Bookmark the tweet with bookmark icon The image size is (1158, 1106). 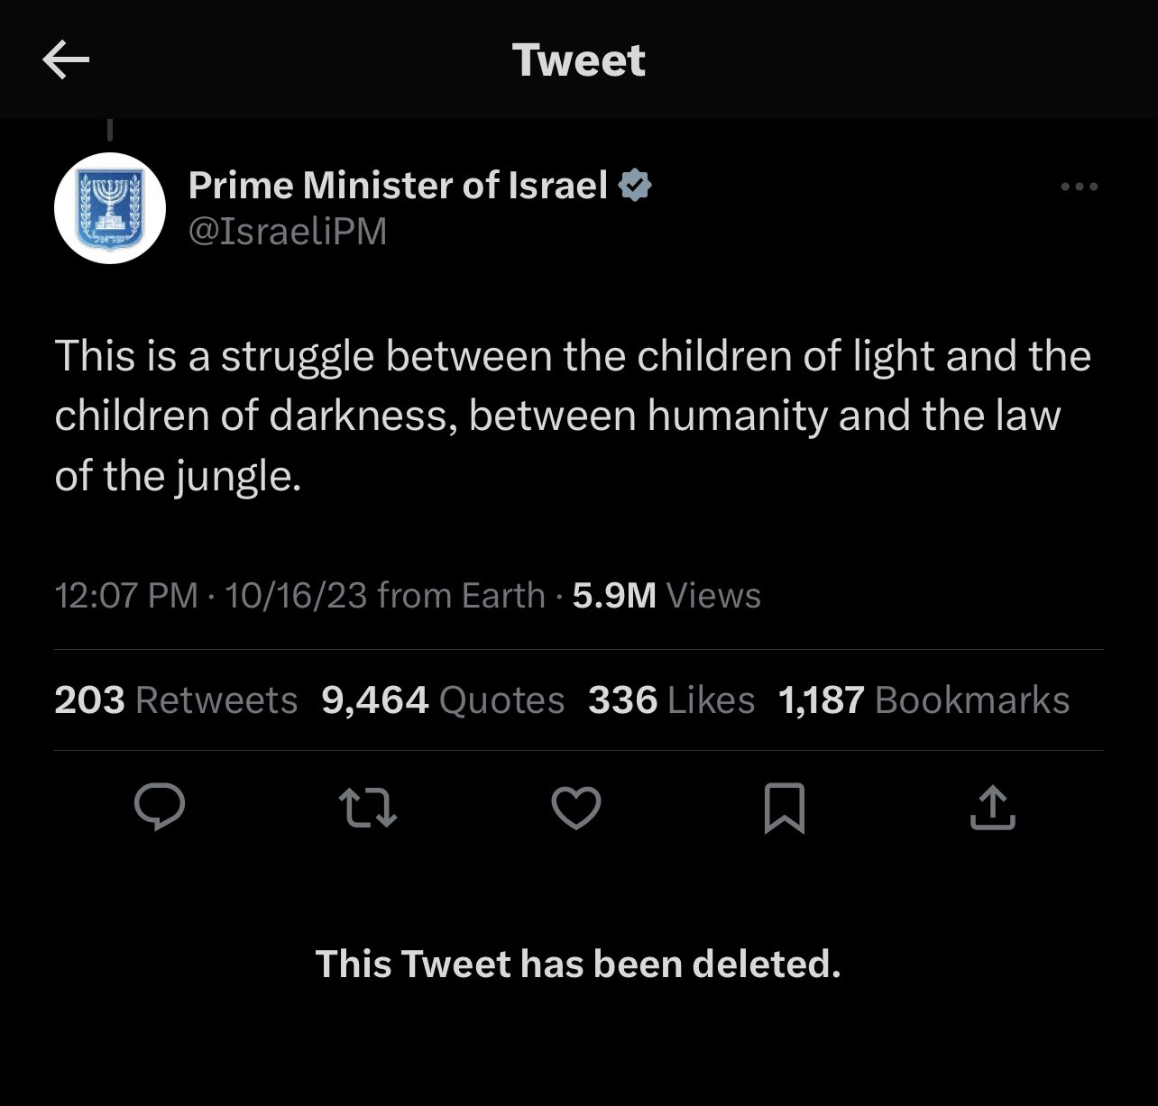pos(784,808)
